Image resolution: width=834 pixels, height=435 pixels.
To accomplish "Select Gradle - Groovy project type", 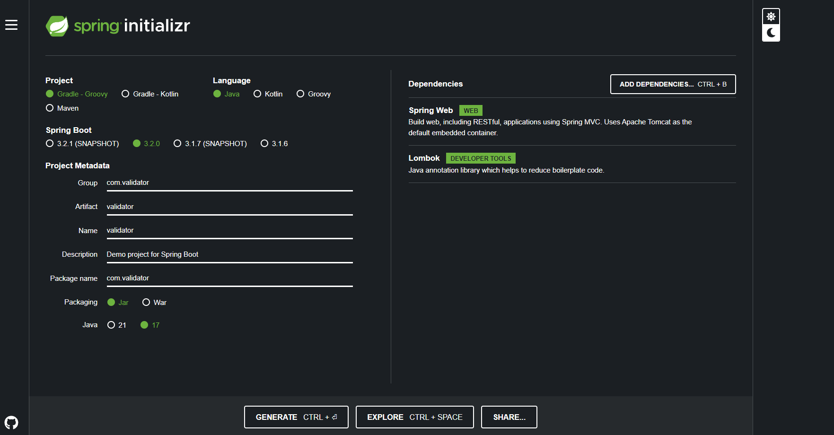I will coord(77,94).
